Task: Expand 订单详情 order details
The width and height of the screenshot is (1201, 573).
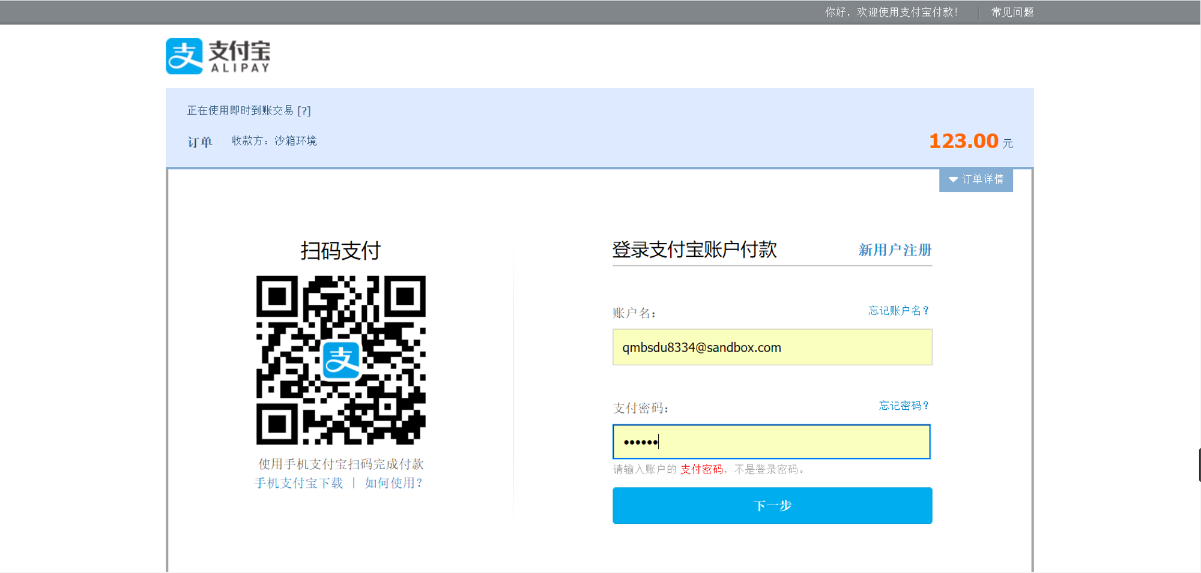Action: (x=976, y=179)
